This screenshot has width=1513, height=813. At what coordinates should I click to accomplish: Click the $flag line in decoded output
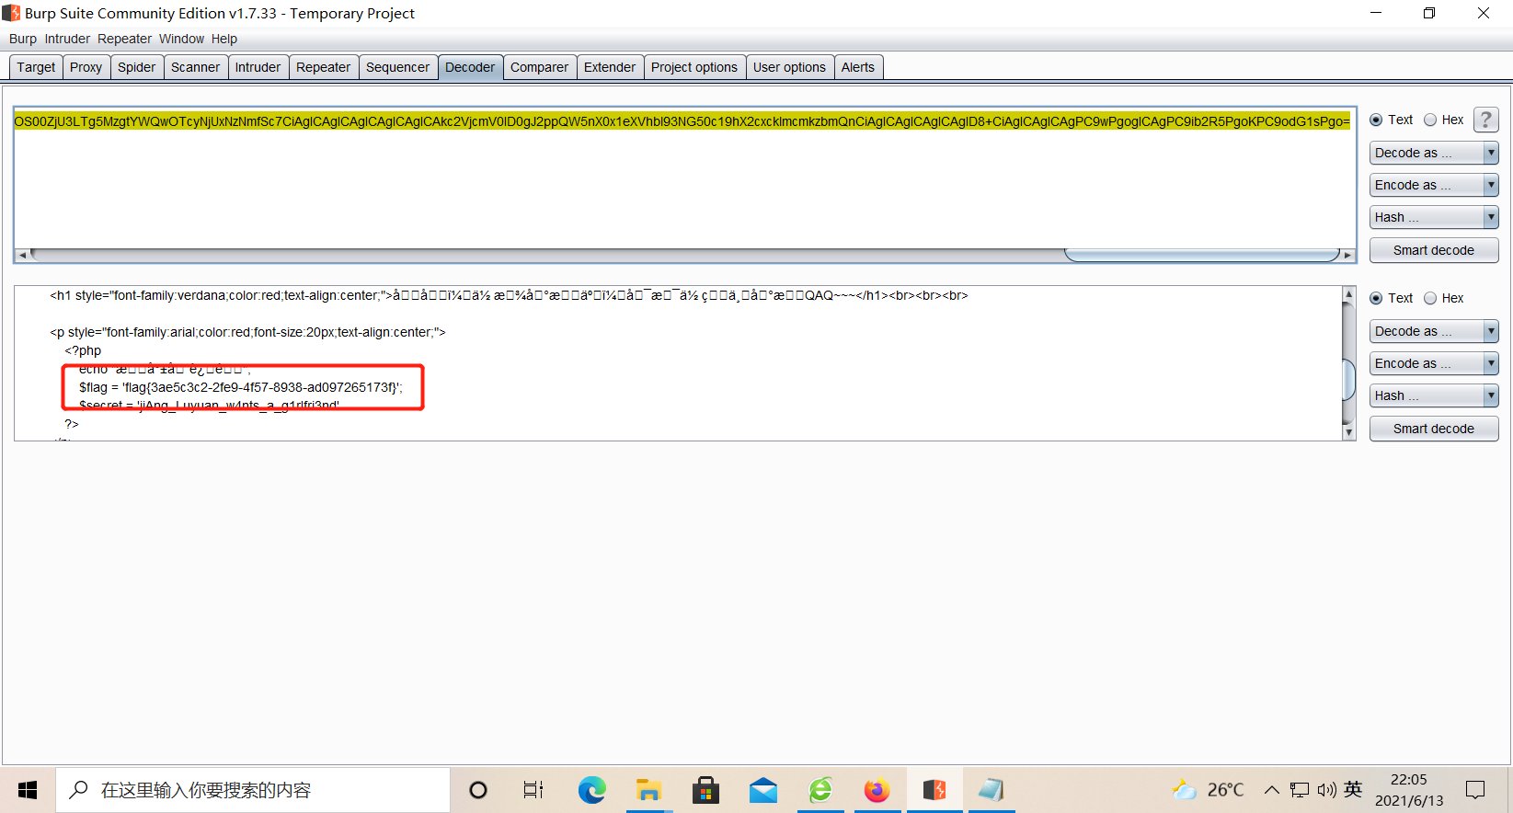(241, 387)
